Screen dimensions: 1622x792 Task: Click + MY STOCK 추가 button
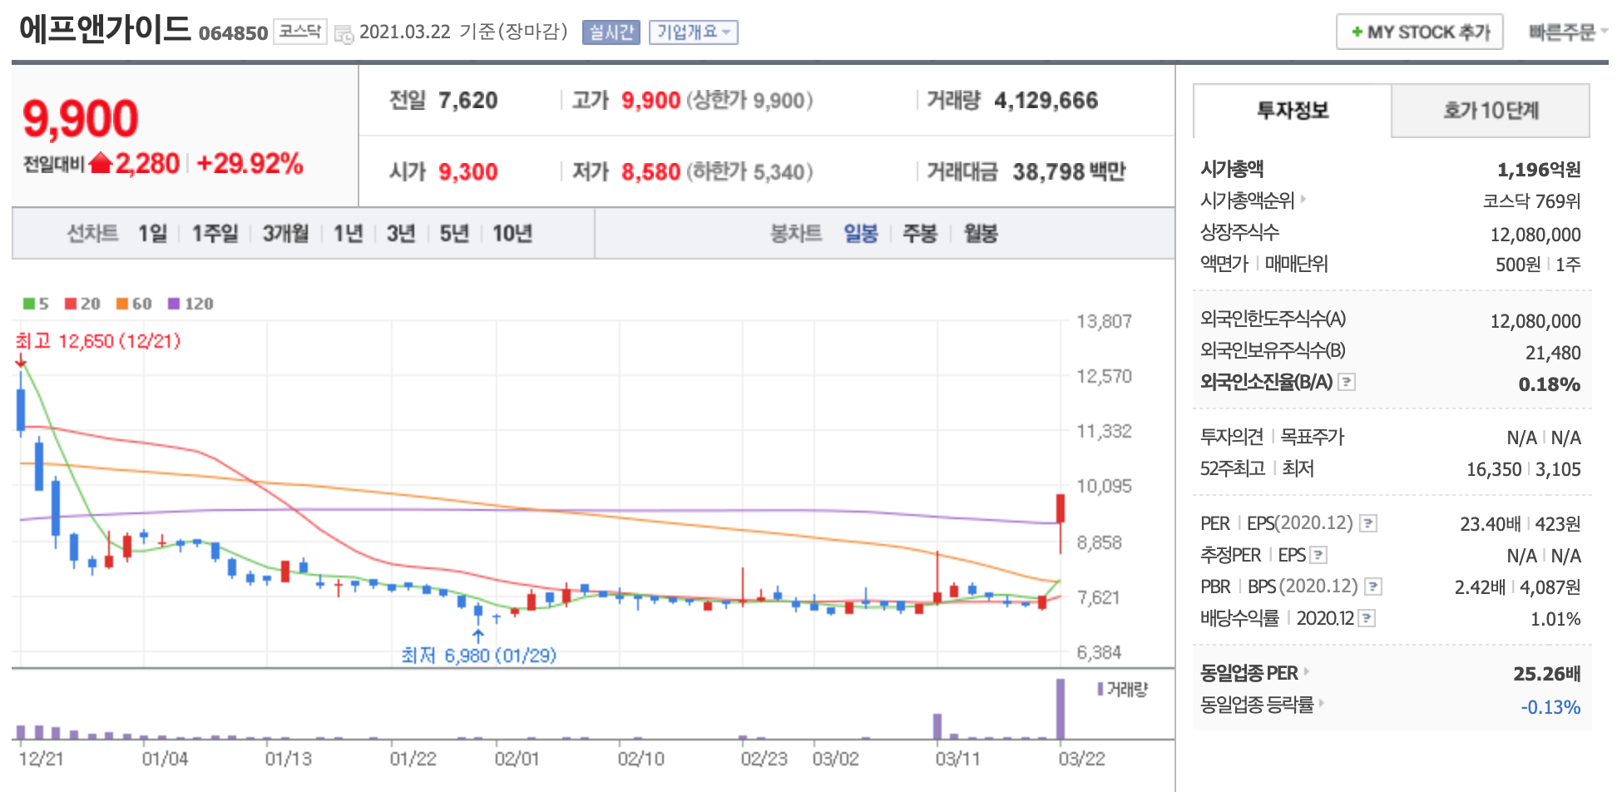(x=1420, y=32)
